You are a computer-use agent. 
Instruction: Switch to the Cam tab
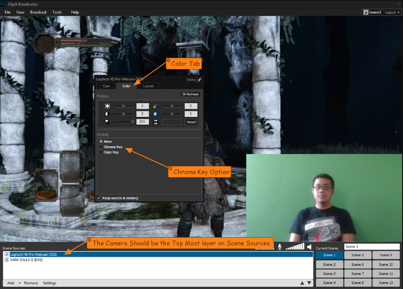point(106,86)
